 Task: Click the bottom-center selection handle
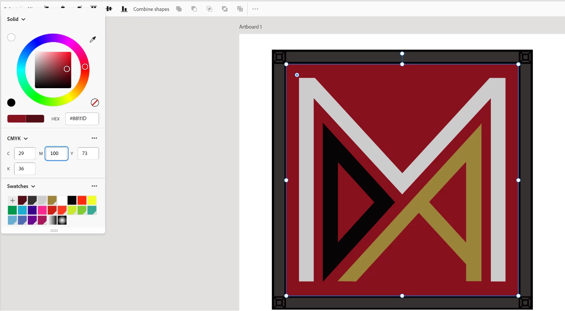coord(402,296)
